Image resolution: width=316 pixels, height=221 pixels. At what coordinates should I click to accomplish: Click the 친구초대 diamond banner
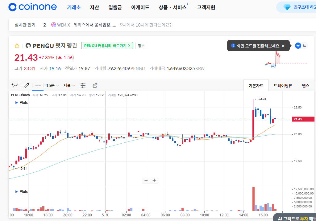pyautogui.click(x=296, y=7)
